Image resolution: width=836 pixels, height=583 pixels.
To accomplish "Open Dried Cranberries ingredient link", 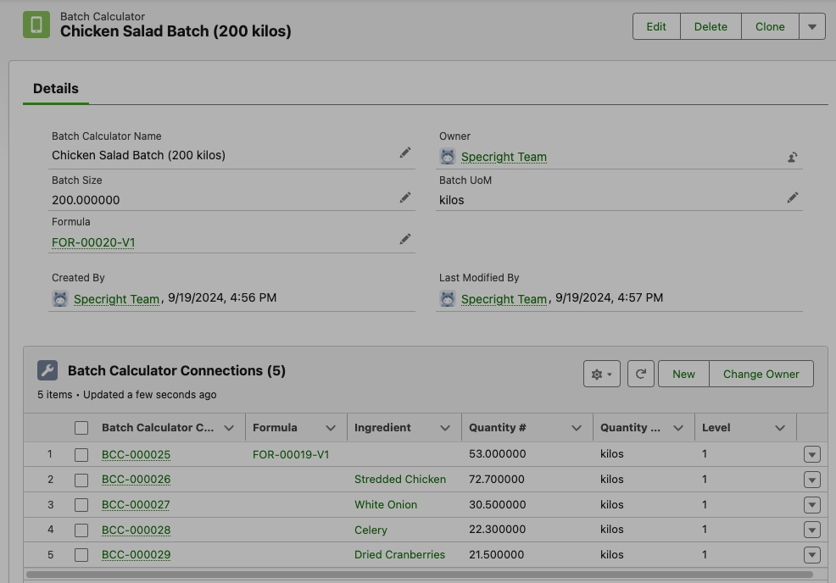I will [400, 555].
